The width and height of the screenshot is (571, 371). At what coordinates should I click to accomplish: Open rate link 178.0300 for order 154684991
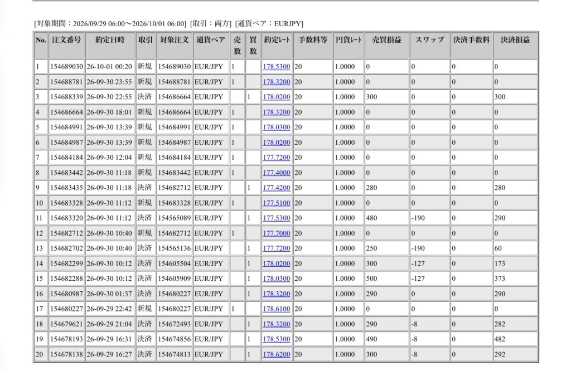(277, 127)
